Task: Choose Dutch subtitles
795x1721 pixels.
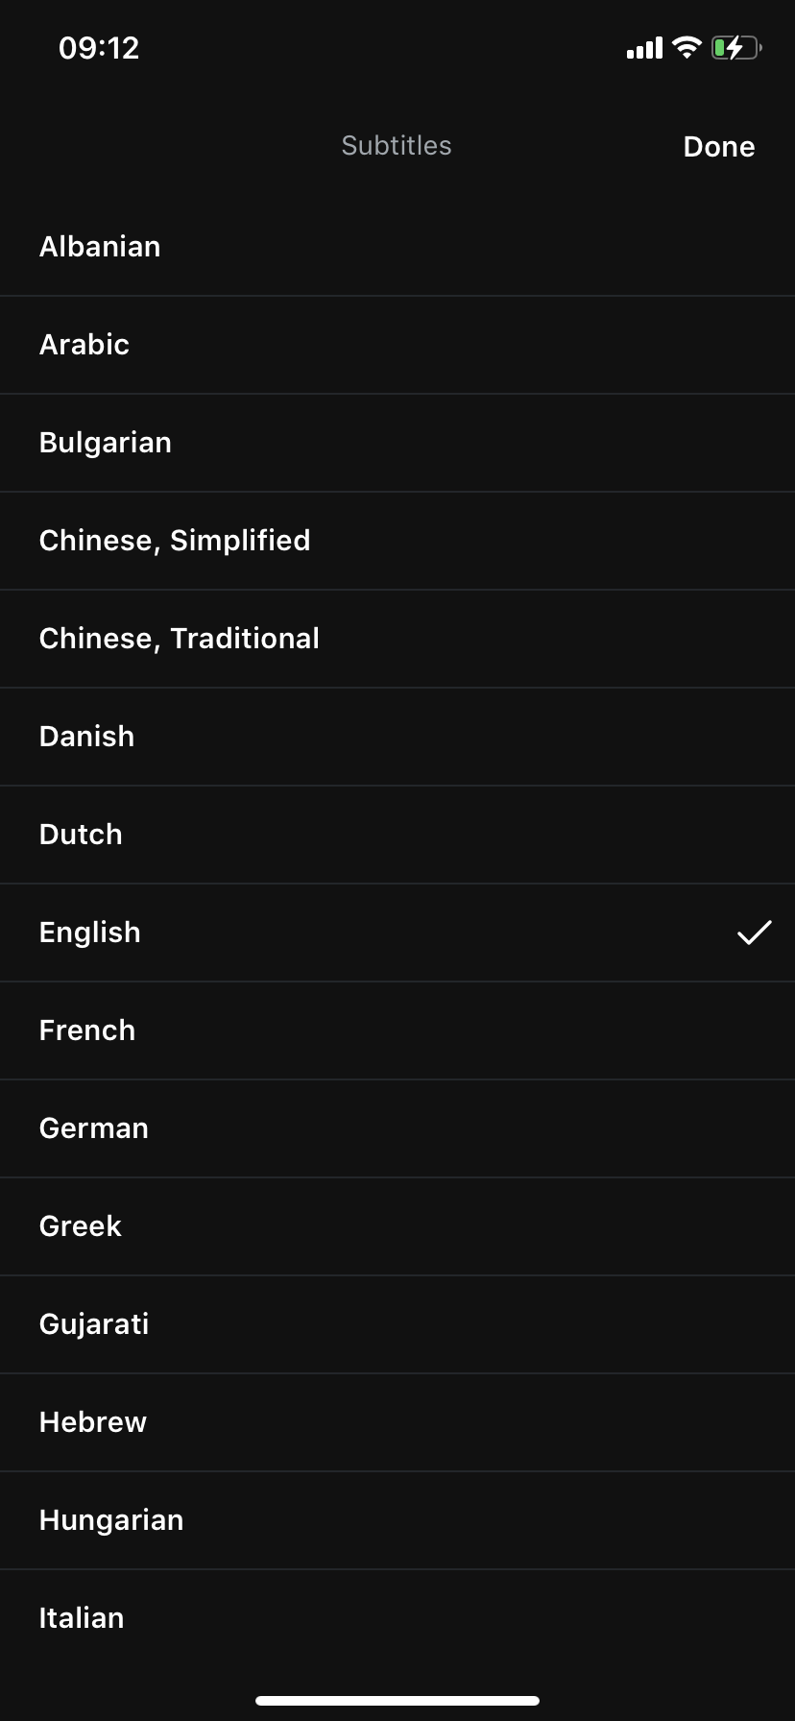Action: (397, 835)
